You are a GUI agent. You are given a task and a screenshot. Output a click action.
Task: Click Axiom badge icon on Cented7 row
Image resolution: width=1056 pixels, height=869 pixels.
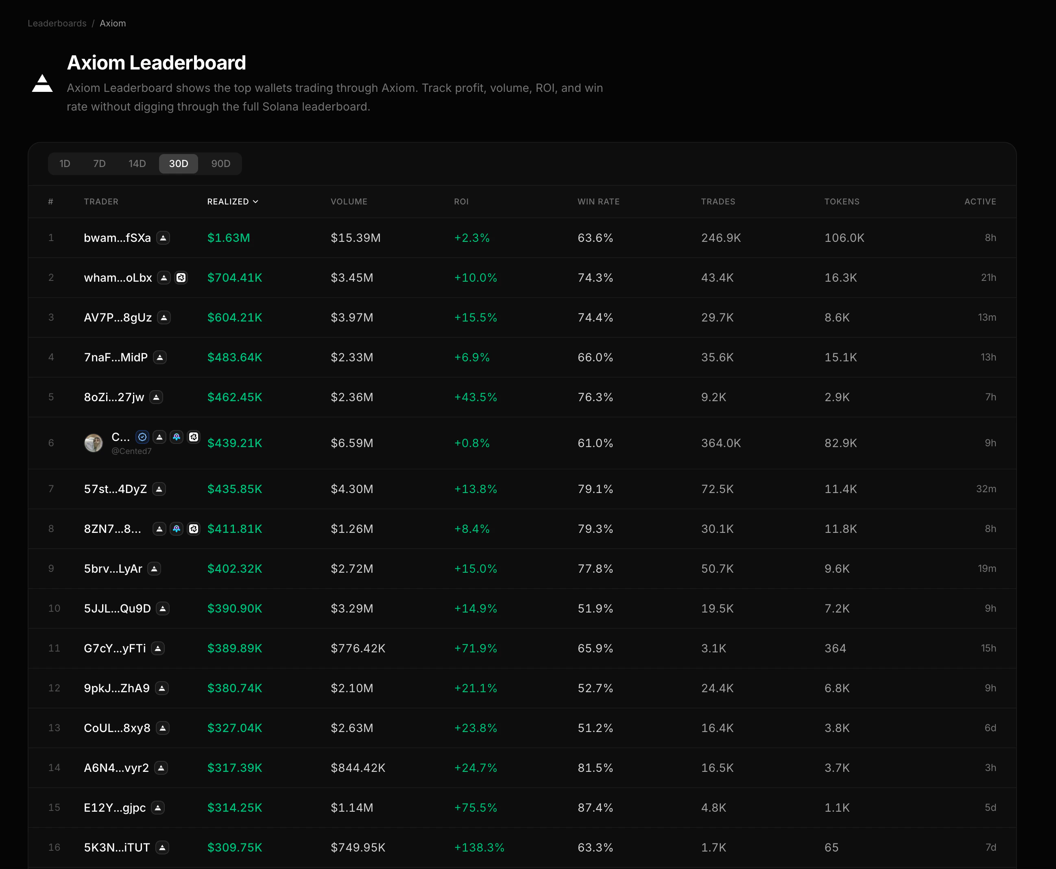point(159,437)
